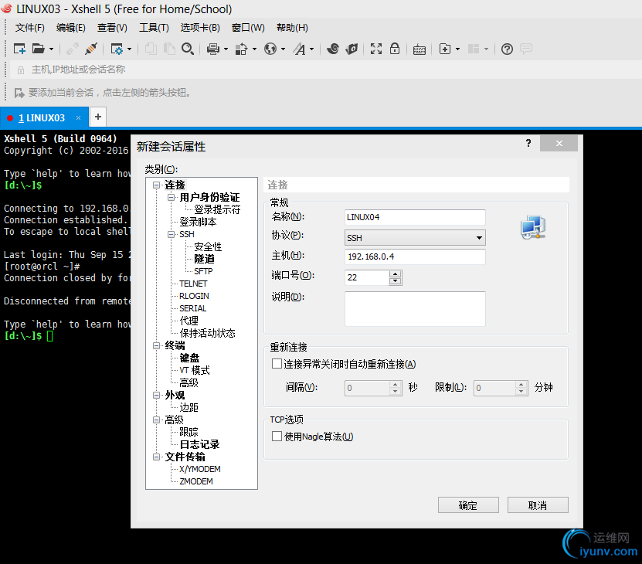Screen dimensions: 642x564
Task: Toggle Full screen with the toolbar icon
Action: click(x=376, y=49)
